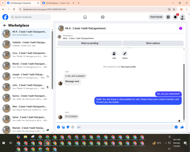Open Chrome three-dot menu
The image size is (190, 152).
(x=187, y=9)
